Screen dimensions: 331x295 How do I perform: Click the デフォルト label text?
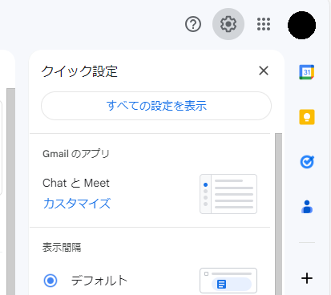pos(99,281)
